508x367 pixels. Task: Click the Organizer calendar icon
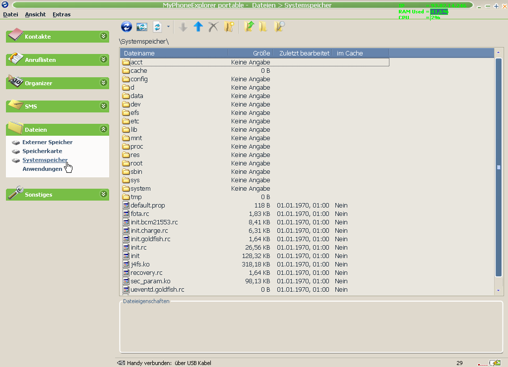pyautogui.click(x=15, y=81)
